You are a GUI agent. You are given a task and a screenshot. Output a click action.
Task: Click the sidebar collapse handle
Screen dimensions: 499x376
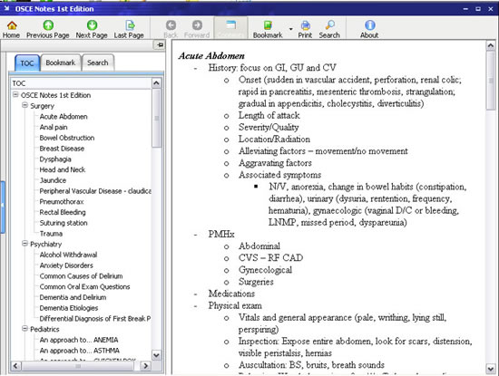pos(3,207)
